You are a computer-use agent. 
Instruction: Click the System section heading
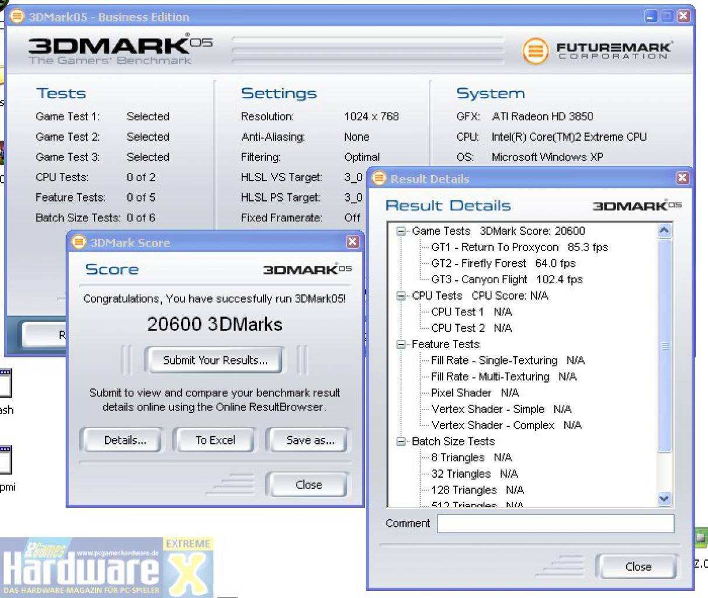point(490,93)
